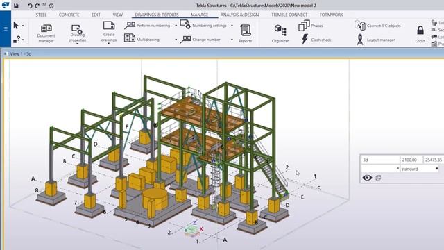Open the empty combo box left of 'standard'
Screen dimensions: 444x250
tap(380, 169)
